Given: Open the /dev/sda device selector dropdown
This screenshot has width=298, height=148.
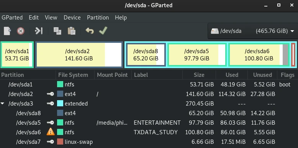Looking at the screenshot, I should [x=253, y=31].
